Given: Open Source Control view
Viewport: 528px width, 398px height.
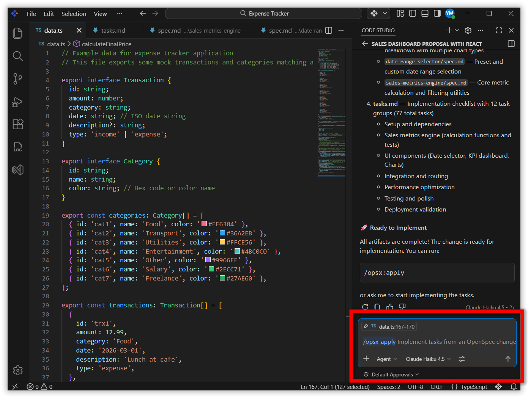Looking at the screenshot, I should (18, 79).
